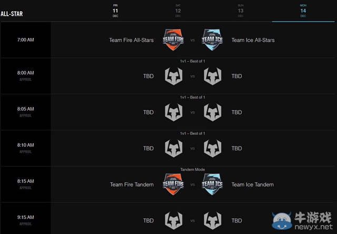337x234 pixels.
Task: Select the 8:15 AM Tandem Mode time cell
Action: [x=26, y=184]
